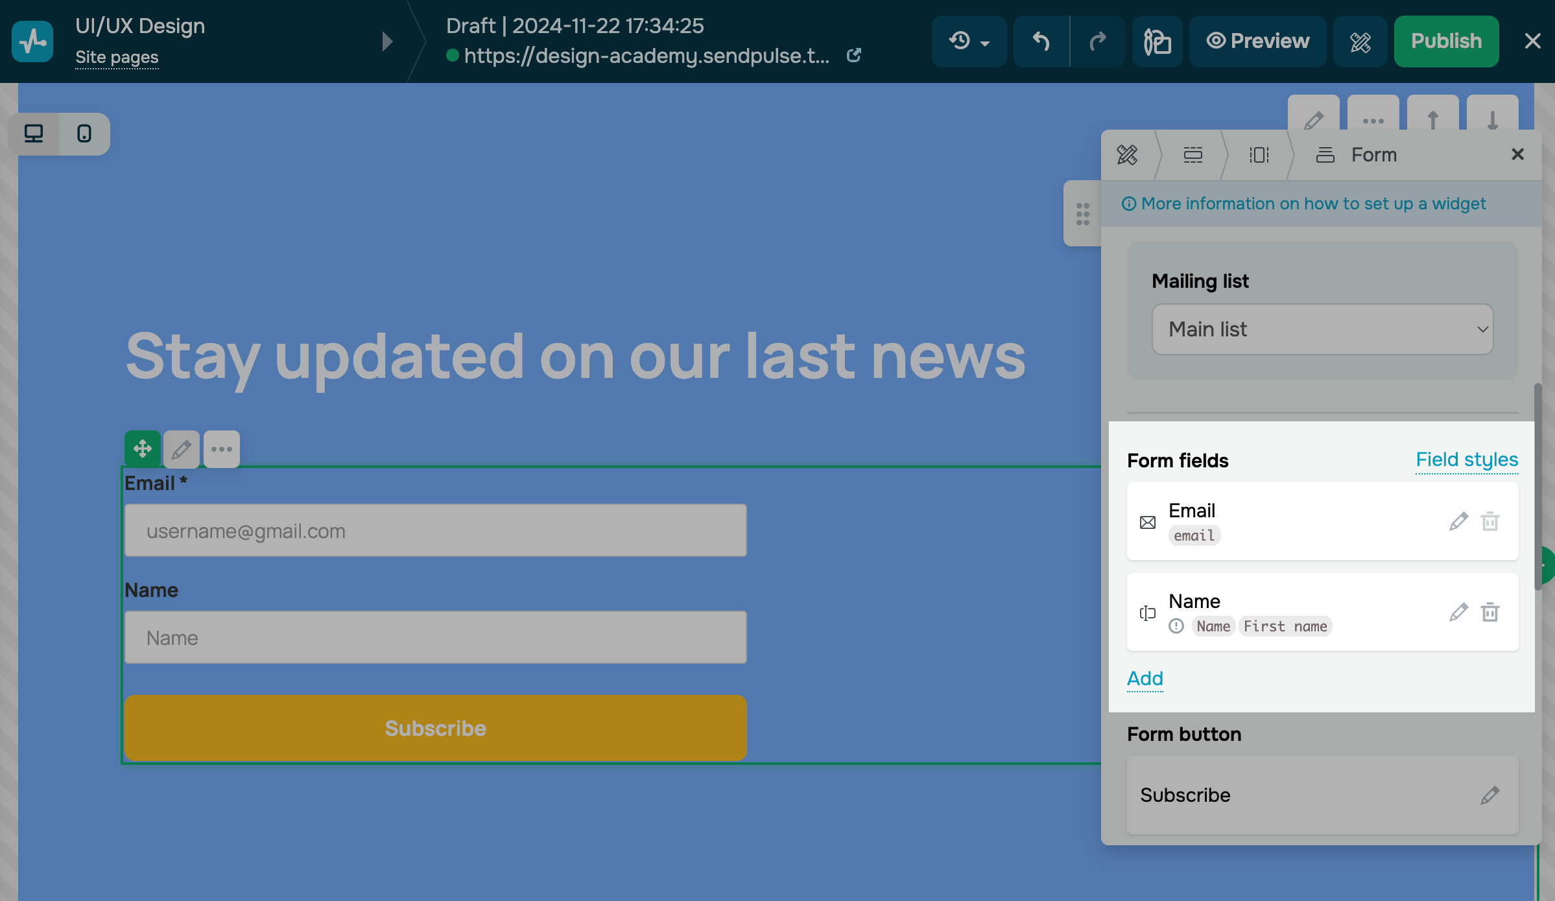Open the version history dropdown

coord(969,41)
